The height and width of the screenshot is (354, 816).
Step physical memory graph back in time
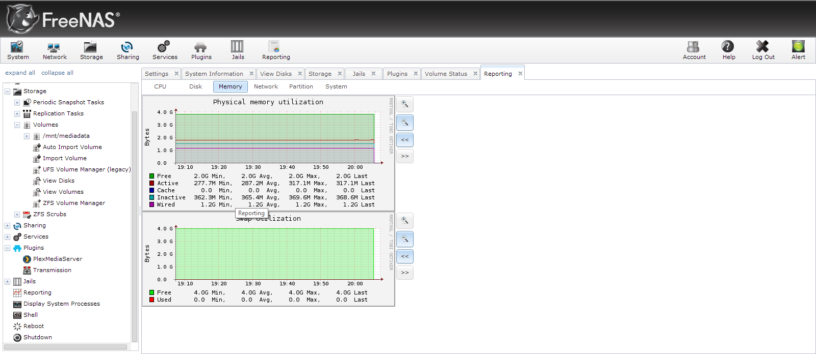[x=405, y=140]
